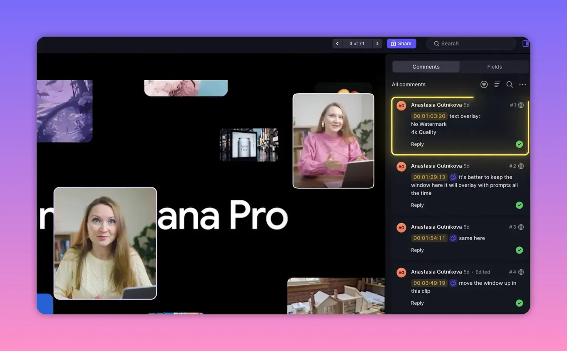
Task: Reply to the No Watermark comment
Action: tap(417, 144)
